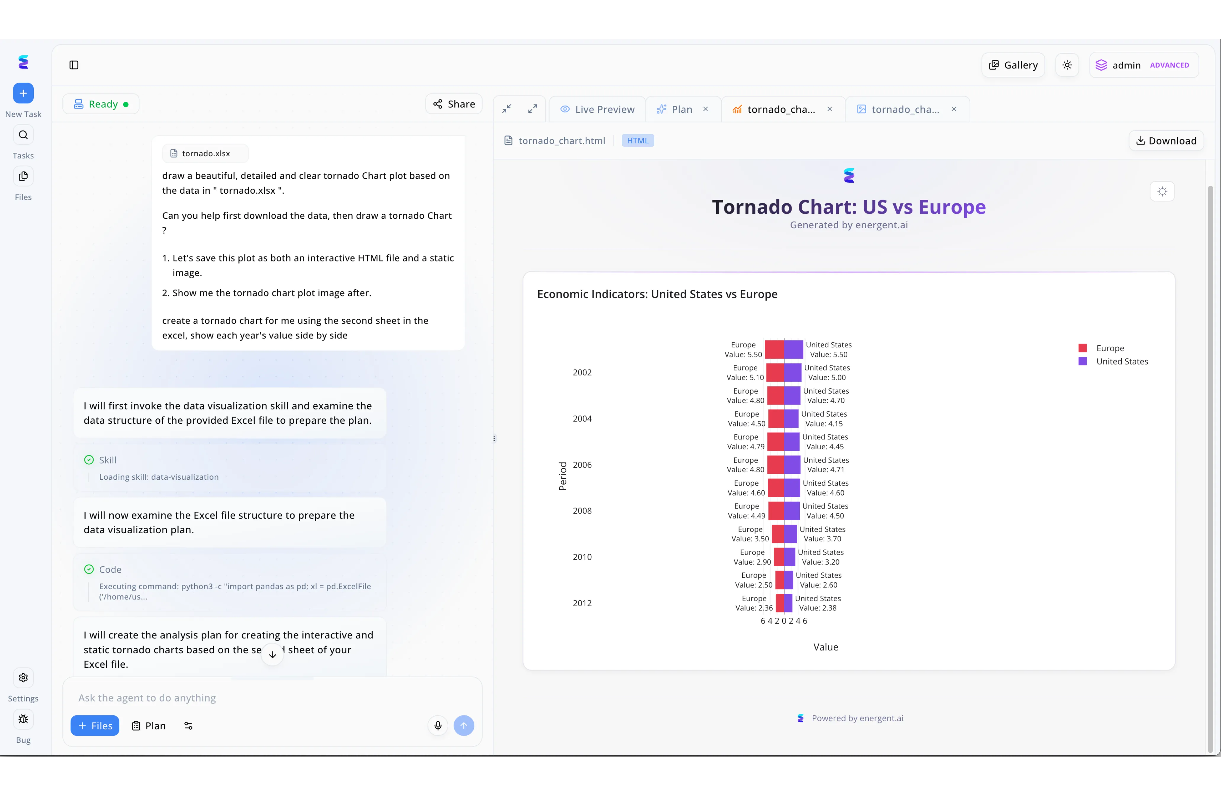Select the Europe legend color swatch

point(1082,347)
